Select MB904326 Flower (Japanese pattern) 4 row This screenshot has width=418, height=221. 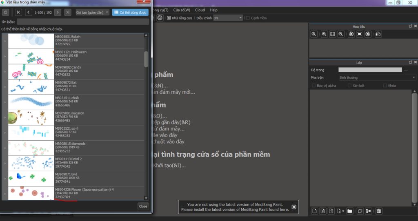[76, 193]
